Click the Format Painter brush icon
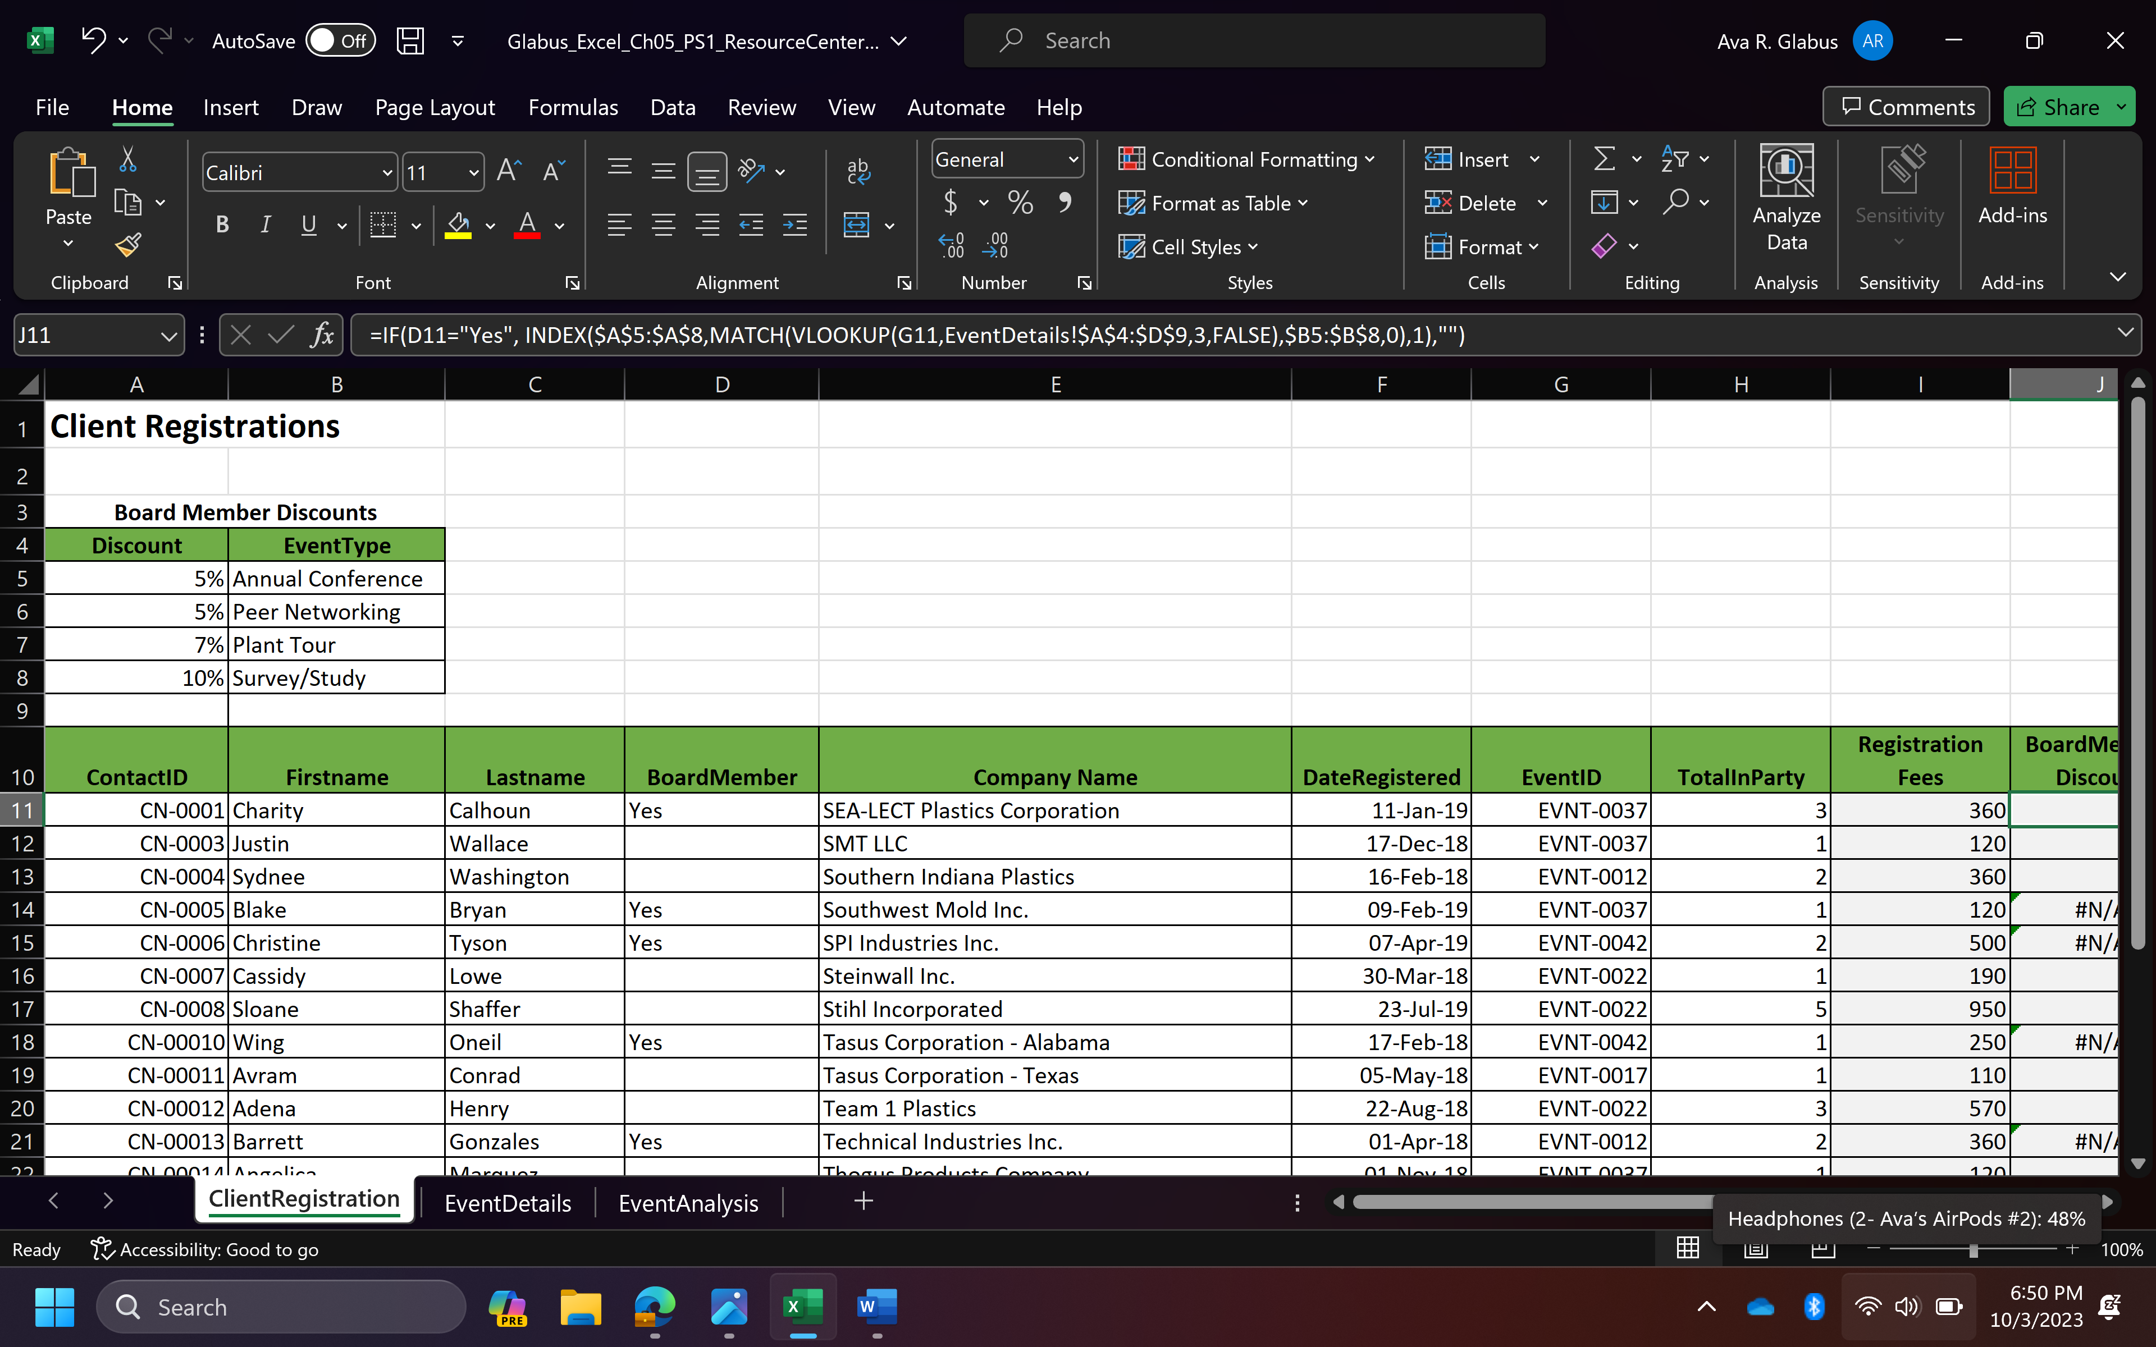Viewport: 2156px width, 1347px height. click(x=129, y=245)
